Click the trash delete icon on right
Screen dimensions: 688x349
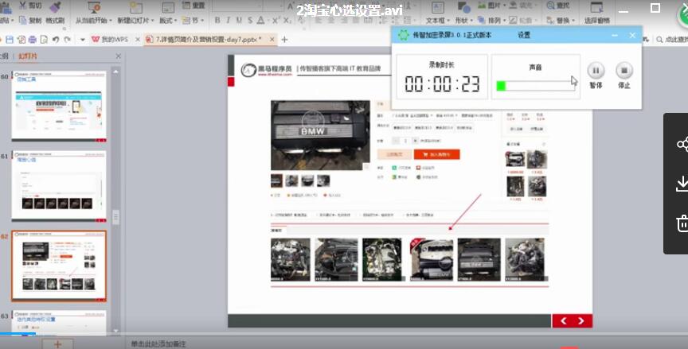coord(682,223)
